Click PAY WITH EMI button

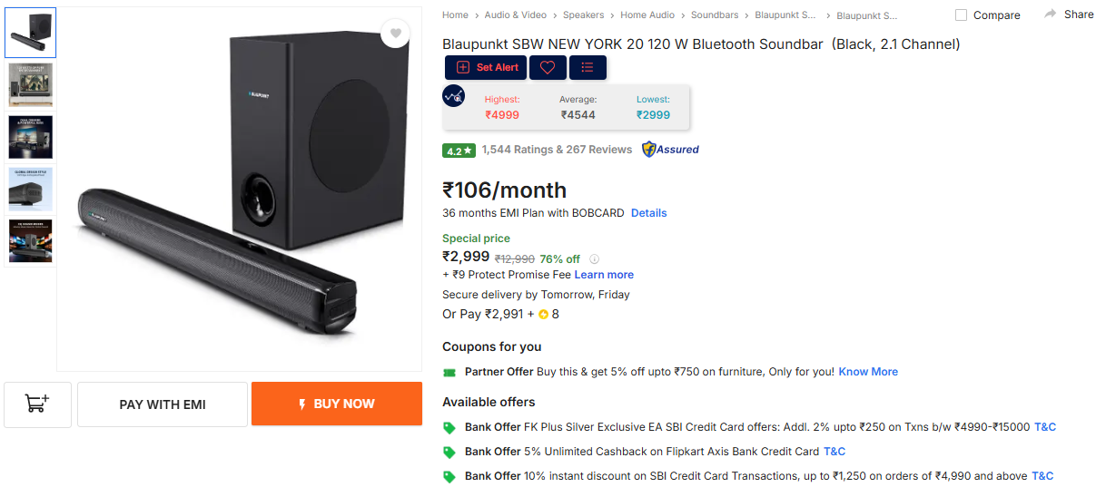click(x=163, y=404)
